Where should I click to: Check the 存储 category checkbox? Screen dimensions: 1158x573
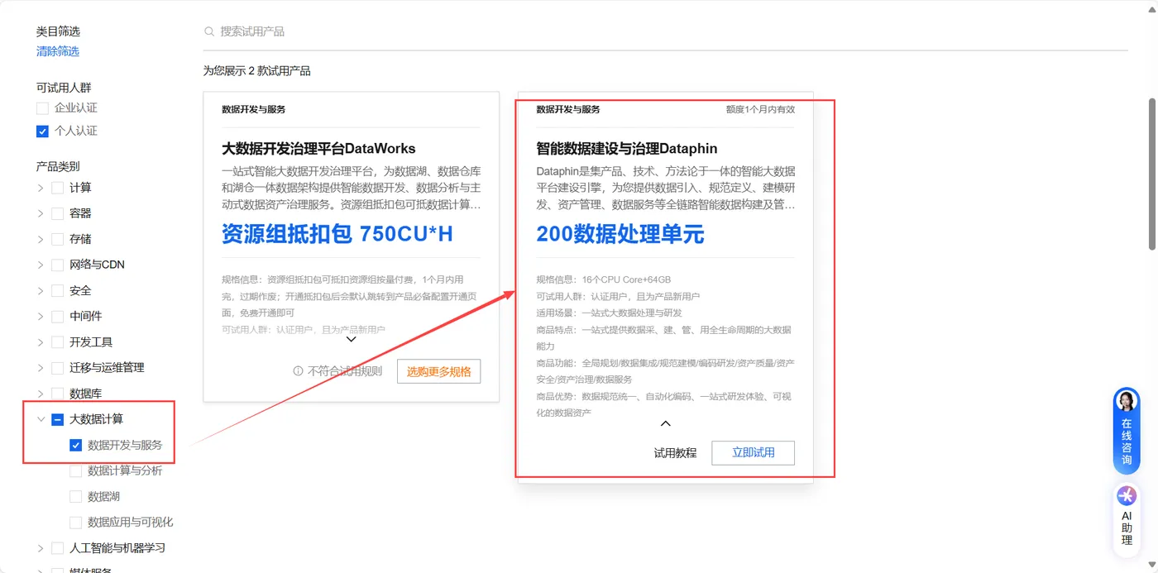[57, 239]
